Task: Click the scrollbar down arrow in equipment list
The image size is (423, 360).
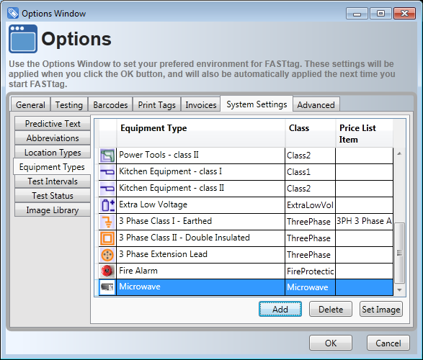Action: (x=399, y=290)
